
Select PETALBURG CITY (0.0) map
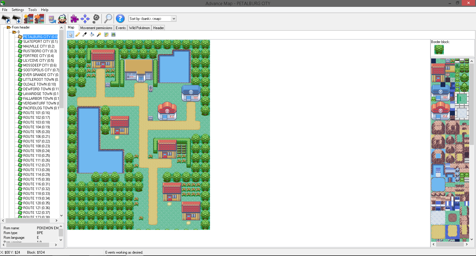coord(40,37)
